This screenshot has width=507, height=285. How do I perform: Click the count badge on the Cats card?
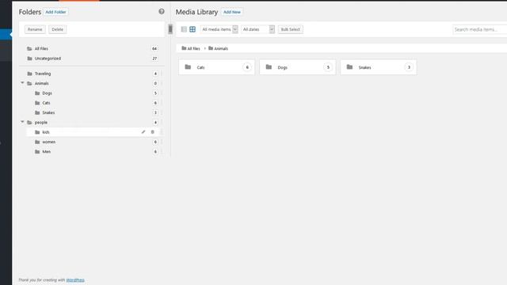point(247,67)
